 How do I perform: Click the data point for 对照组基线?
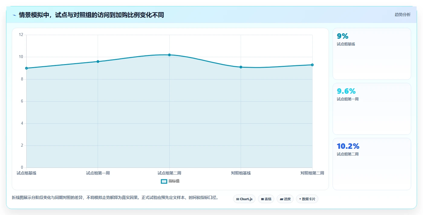tap(241, 67)
